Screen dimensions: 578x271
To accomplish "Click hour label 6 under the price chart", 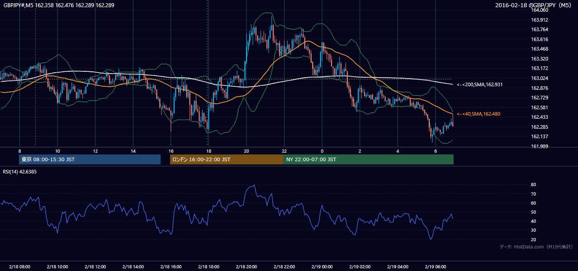I will 435,151.
